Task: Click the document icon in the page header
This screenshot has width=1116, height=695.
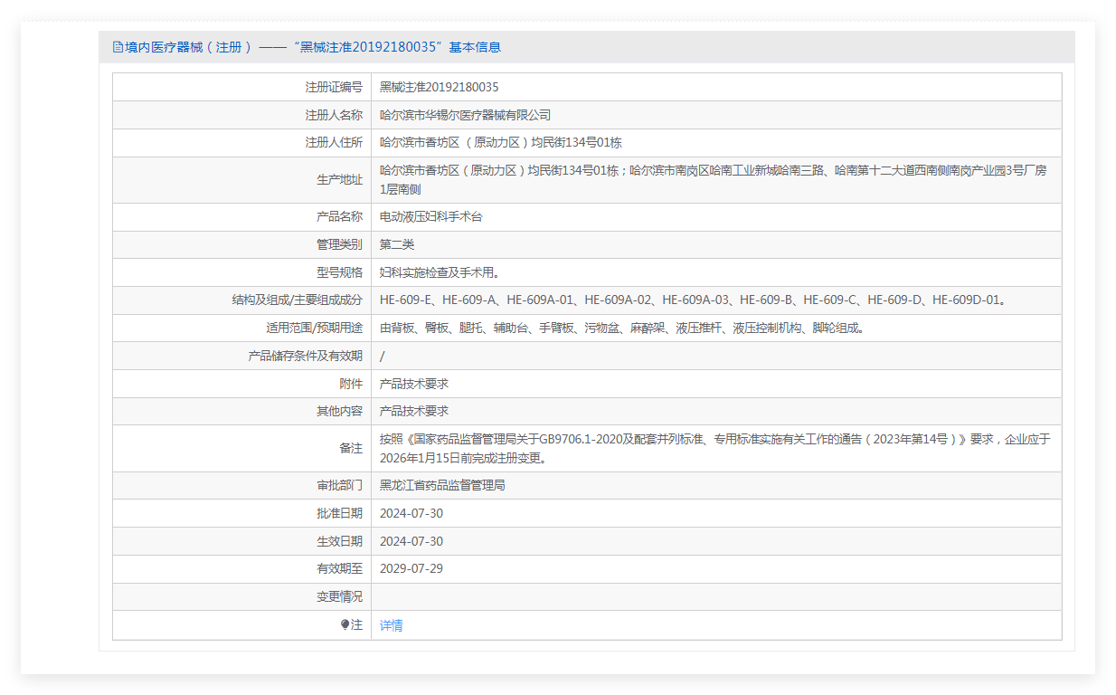Action: click(x=118, y=47)
